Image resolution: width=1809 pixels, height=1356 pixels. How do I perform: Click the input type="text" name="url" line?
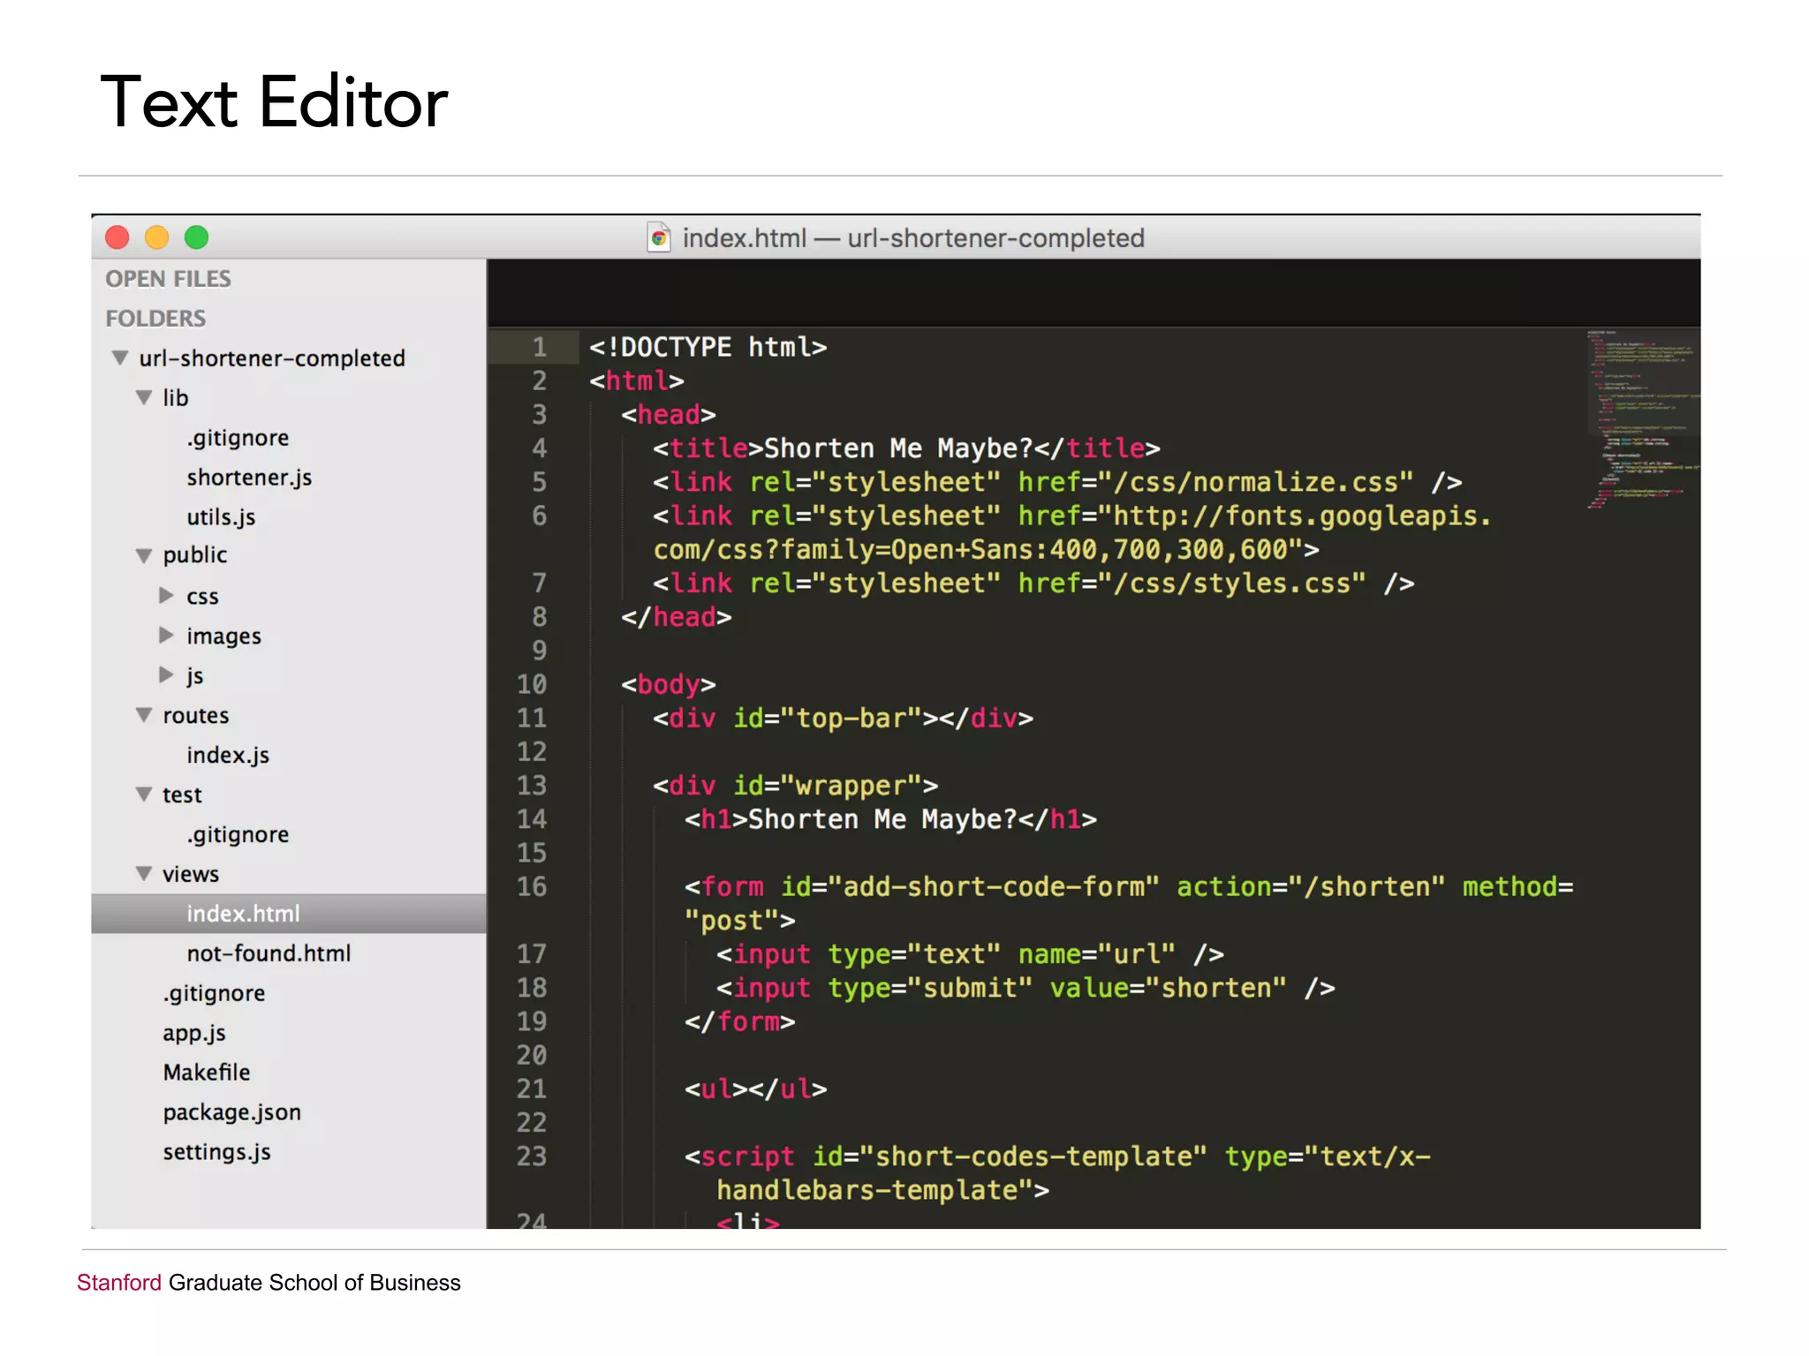click(970, 954)
